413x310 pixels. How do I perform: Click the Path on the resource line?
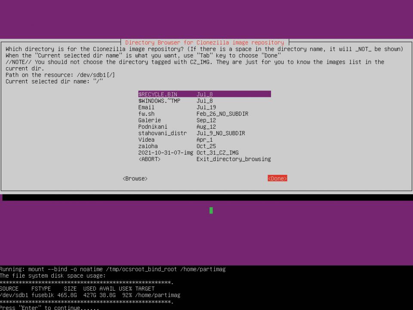(x=60, y=75)
